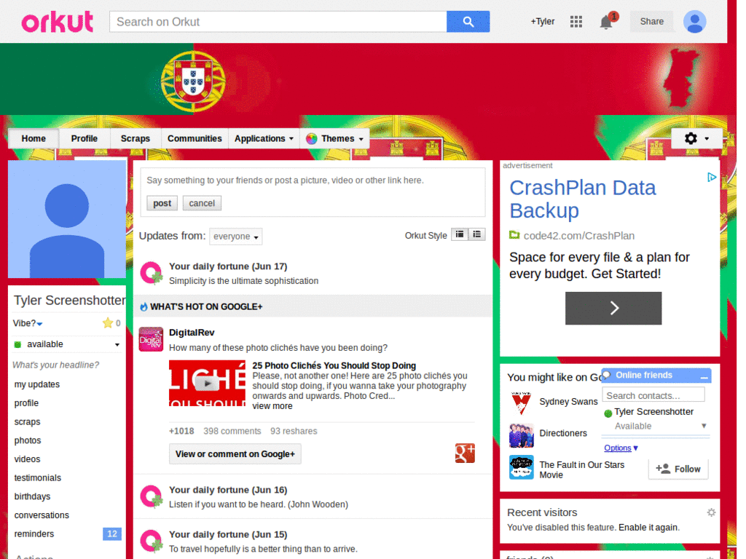Open reminders with 12 badge
Screen dimensions: 746x559
67,534
